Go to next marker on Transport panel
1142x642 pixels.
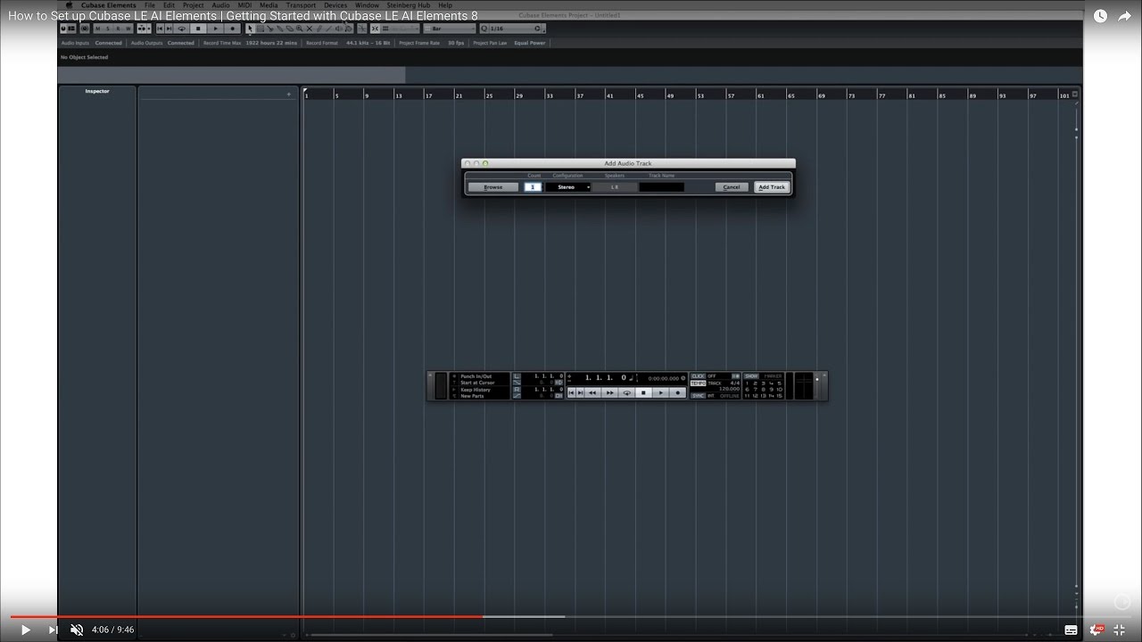(580, 392)
